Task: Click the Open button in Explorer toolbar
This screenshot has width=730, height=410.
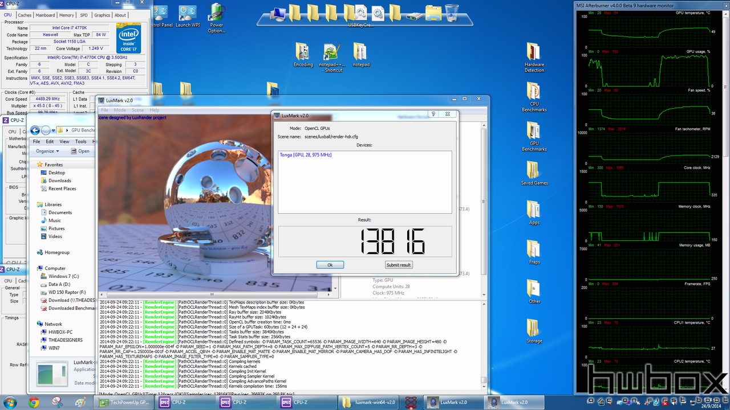Action: tap(80, 151)
